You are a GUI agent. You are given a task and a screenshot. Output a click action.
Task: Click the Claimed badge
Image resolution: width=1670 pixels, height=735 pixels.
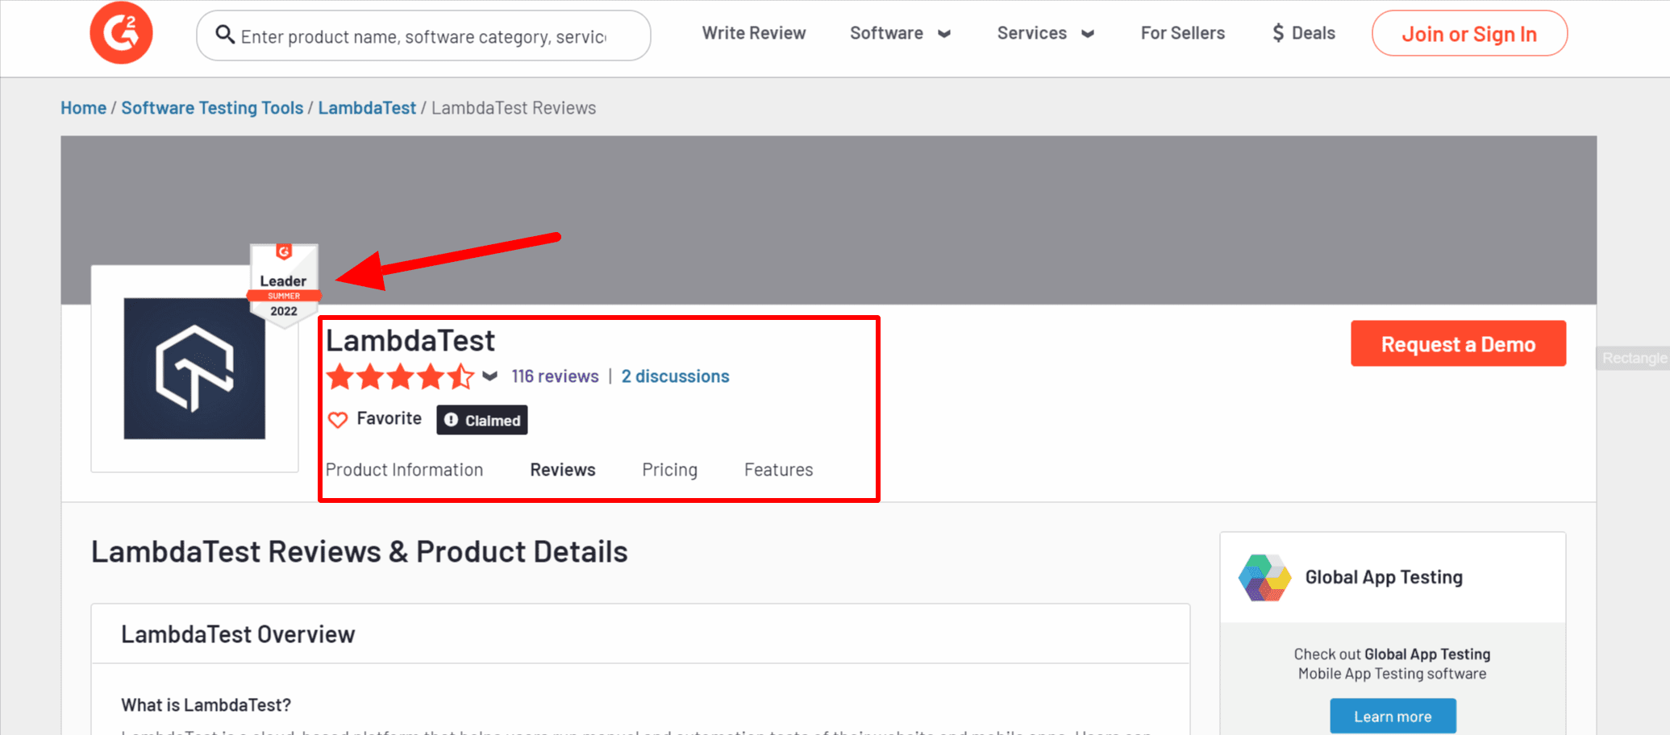click(482, 420)
